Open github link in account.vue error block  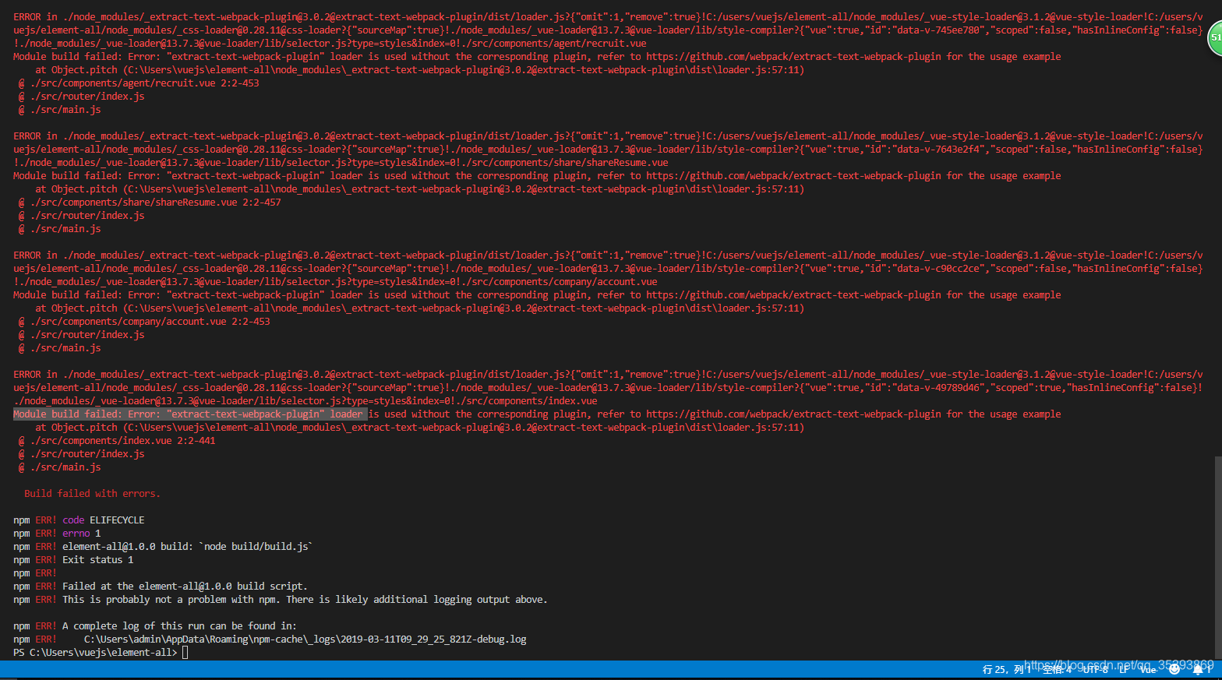(x=793, y=295)
